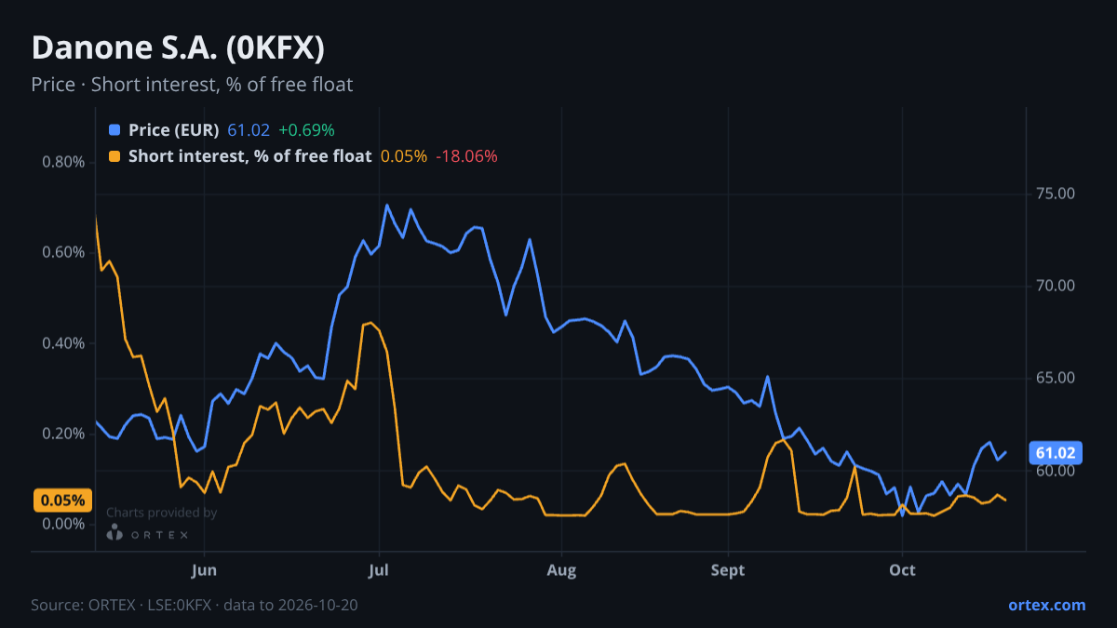Click the Danone S.A. (0KFX) chart title
Image resolution: width=1117 pixels, height=628 pixels.
(178, 47)
